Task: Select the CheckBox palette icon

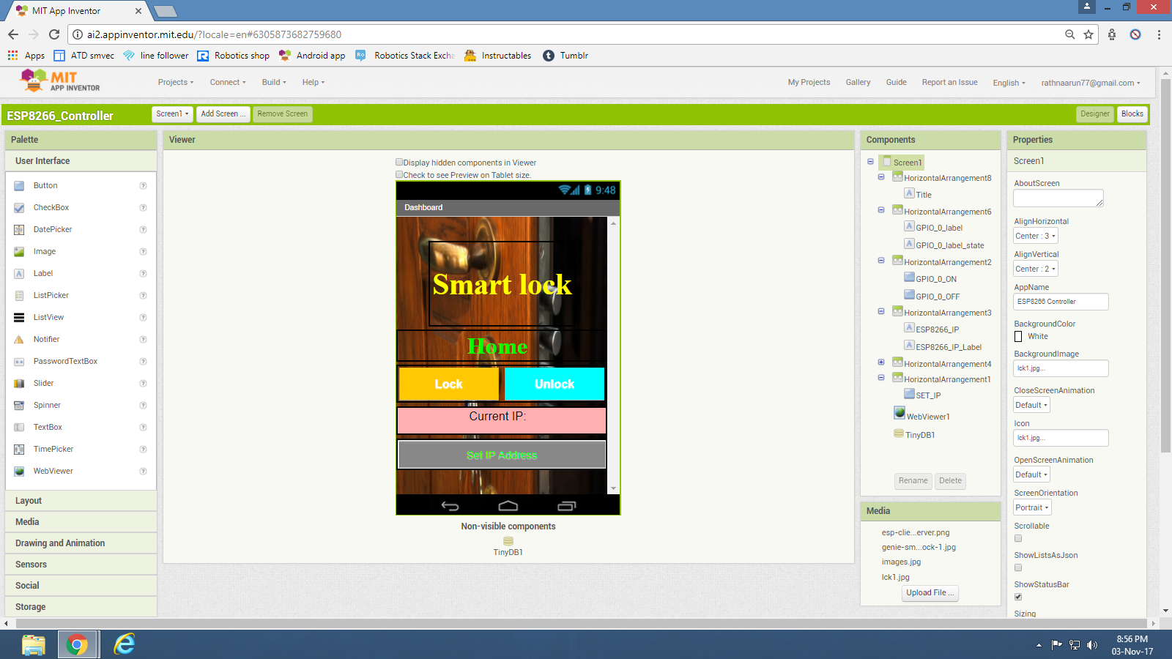Action: tap(19, 208)
